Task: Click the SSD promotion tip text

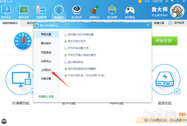Action: (165, 120)
